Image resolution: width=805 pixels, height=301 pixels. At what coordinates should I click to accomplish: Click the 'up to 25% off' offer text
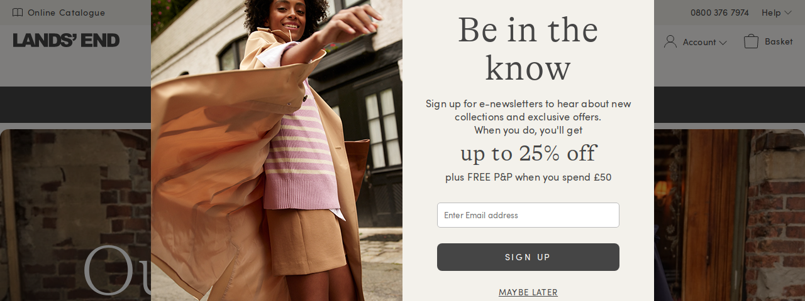[528, 153]
